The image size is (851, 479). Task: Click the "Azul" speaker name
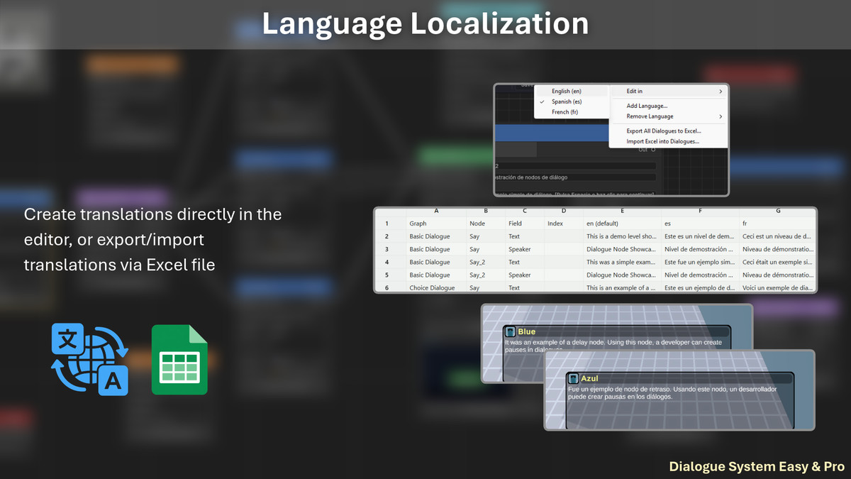coord(590,379)
